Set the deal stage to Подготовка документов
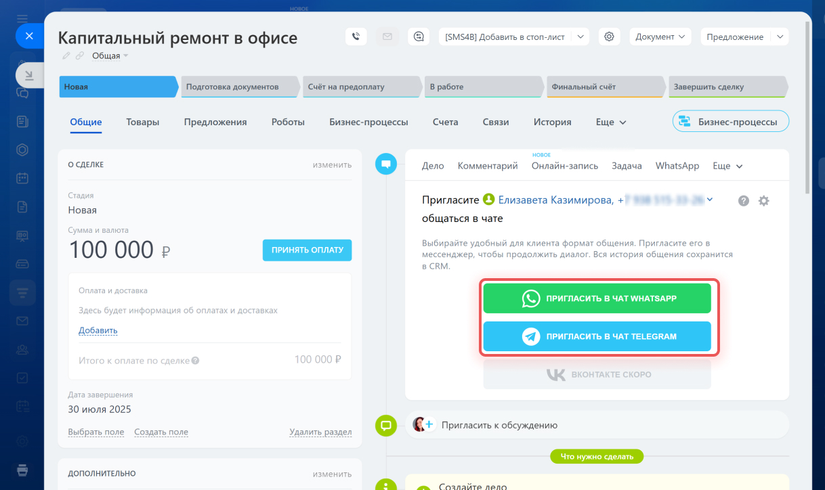Image resolution: width=825 pixels, height=490 pixels. pyautogui.click(x=240, y=87)
